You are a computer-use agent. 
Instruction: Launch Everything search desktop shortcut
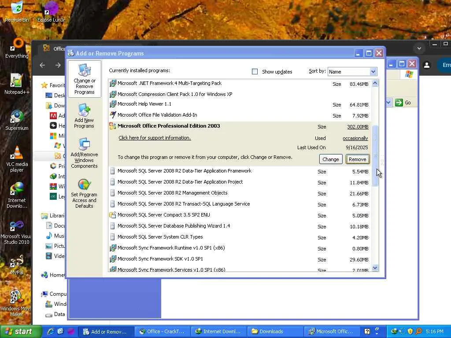point(17,48)
